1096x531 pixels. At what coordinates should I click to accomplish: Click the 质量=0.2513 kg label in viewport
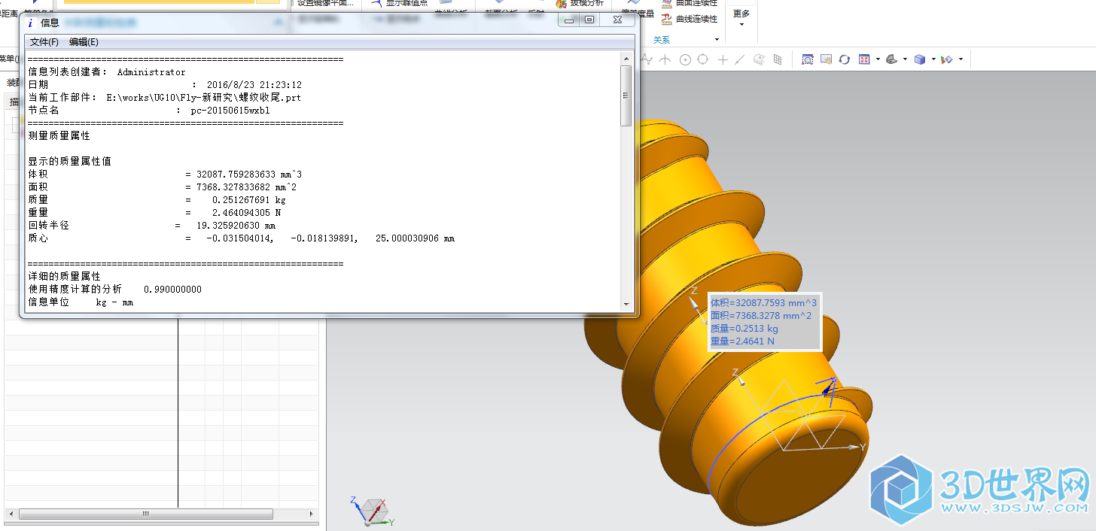click(744, 328)
